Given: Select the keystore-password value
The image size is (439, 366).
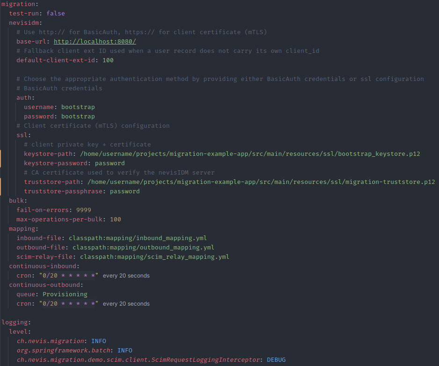Looking at the screenshot, I should (x=110, y=163).
